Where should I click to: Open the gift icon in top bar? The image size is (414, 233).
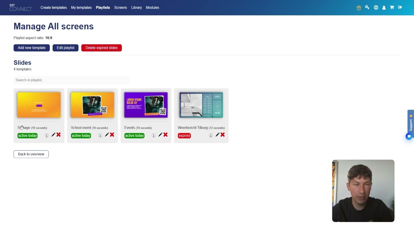(359, 7)
